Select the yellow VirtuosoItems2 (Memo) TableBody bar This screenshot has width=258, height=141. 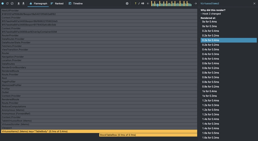point(99,131)
